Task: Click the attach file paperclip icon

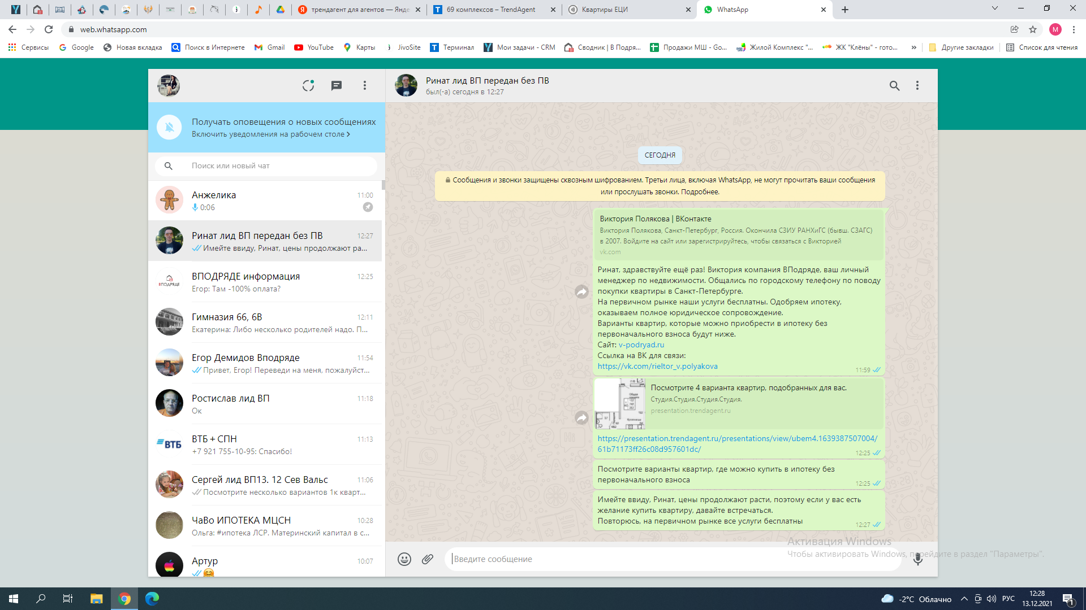Action: 428,559
